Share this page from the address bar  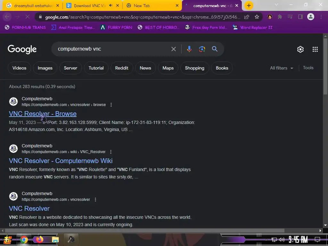(x=247, y=17)
